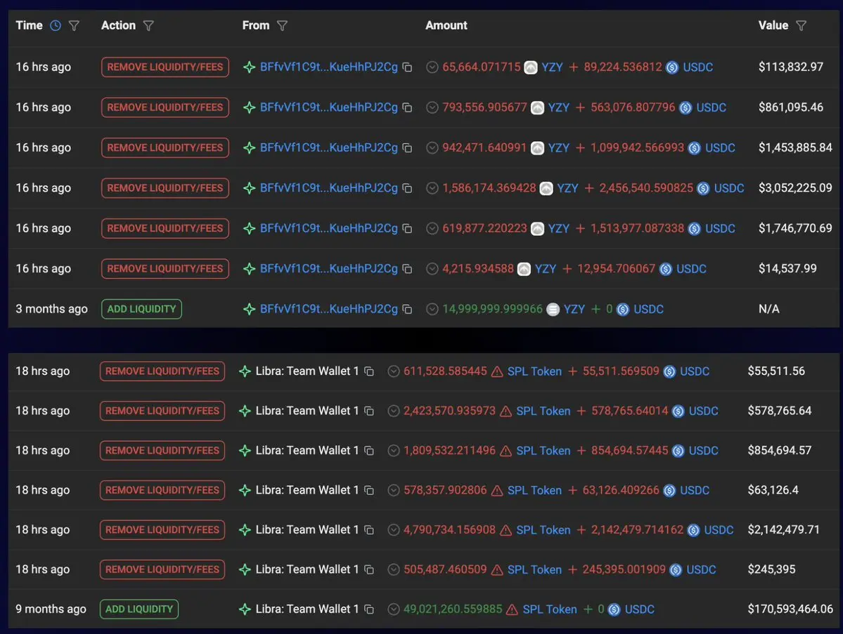Select the $578,765.64 value cell
This screenshot has width=843, height=634.
(780, 411)
